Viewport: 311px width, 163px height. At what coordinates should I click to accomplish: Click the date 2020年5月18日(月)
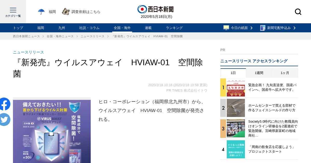(x=156, y=17)
